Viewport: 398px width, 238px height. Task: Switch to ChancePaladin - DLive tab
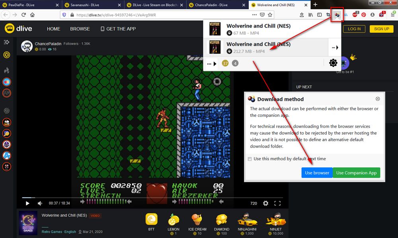(217, 5)
